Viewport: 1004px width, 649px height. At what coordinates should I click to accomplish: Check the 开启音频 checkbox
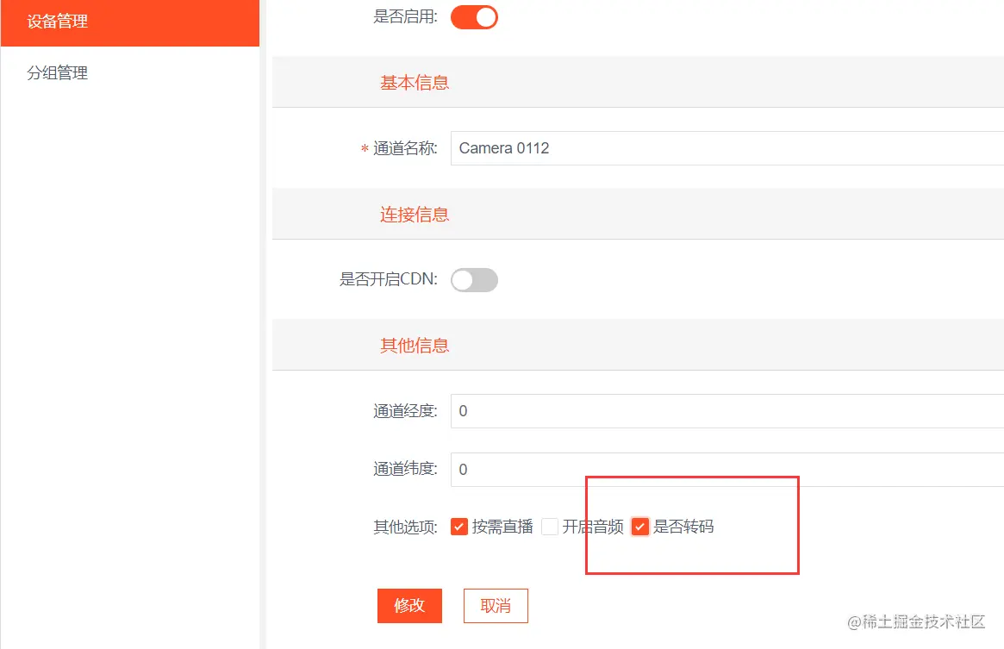click(x=549, y=527)
